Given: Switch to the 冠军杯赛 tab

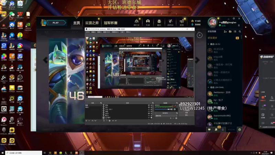Looking at the screenshot, I should 110,23.
